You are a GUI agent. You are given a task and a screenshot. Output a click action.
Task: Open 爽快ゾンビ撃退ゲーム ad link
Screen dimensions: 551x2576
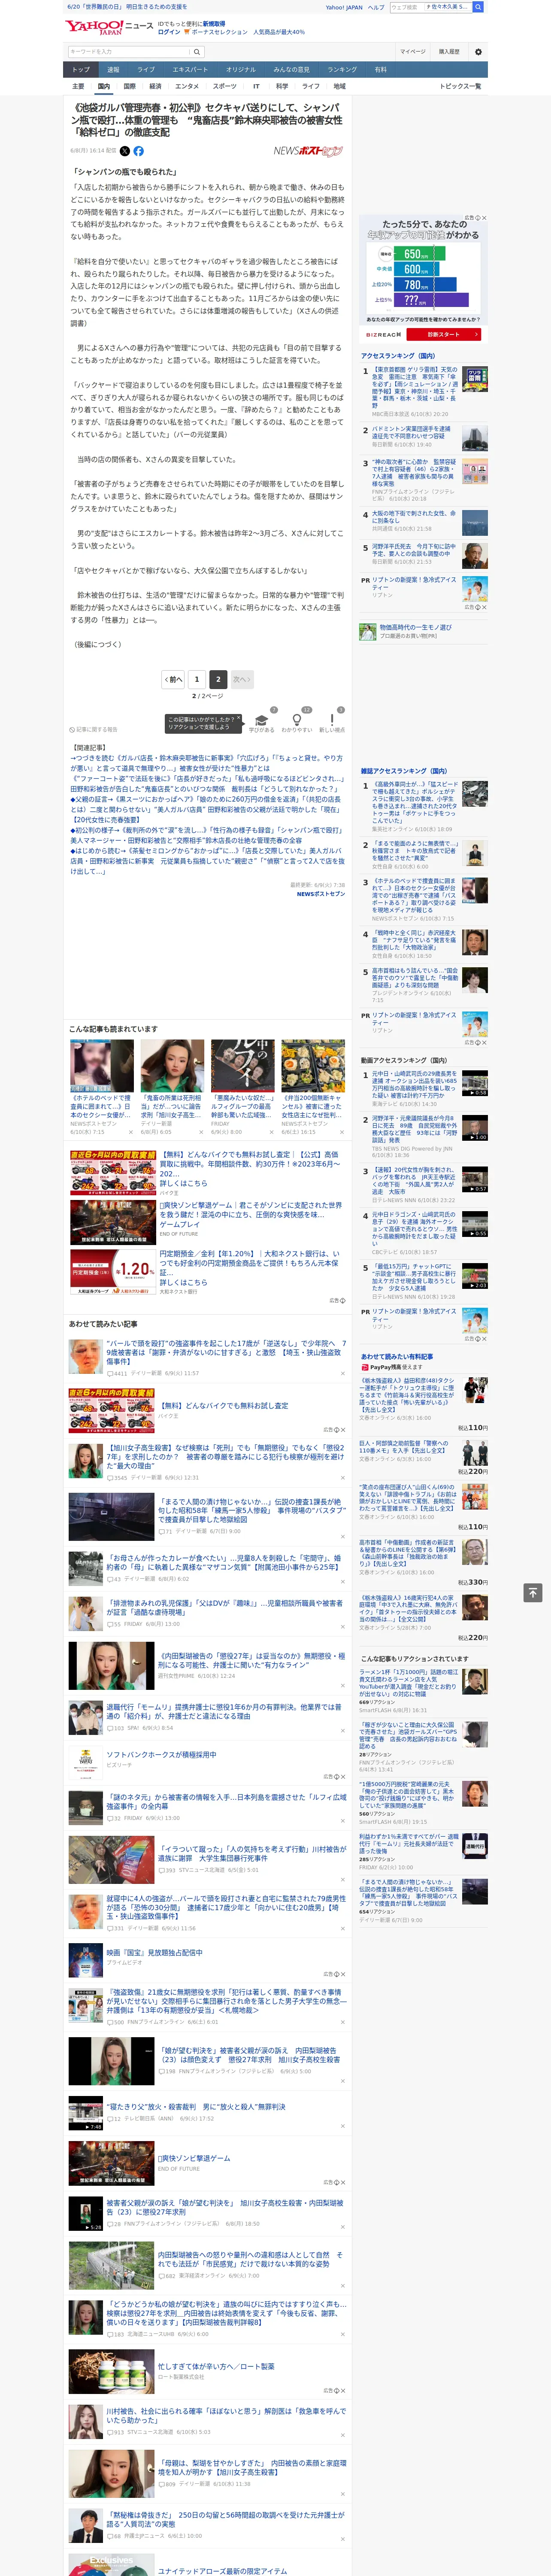[x=194, y=2158]
